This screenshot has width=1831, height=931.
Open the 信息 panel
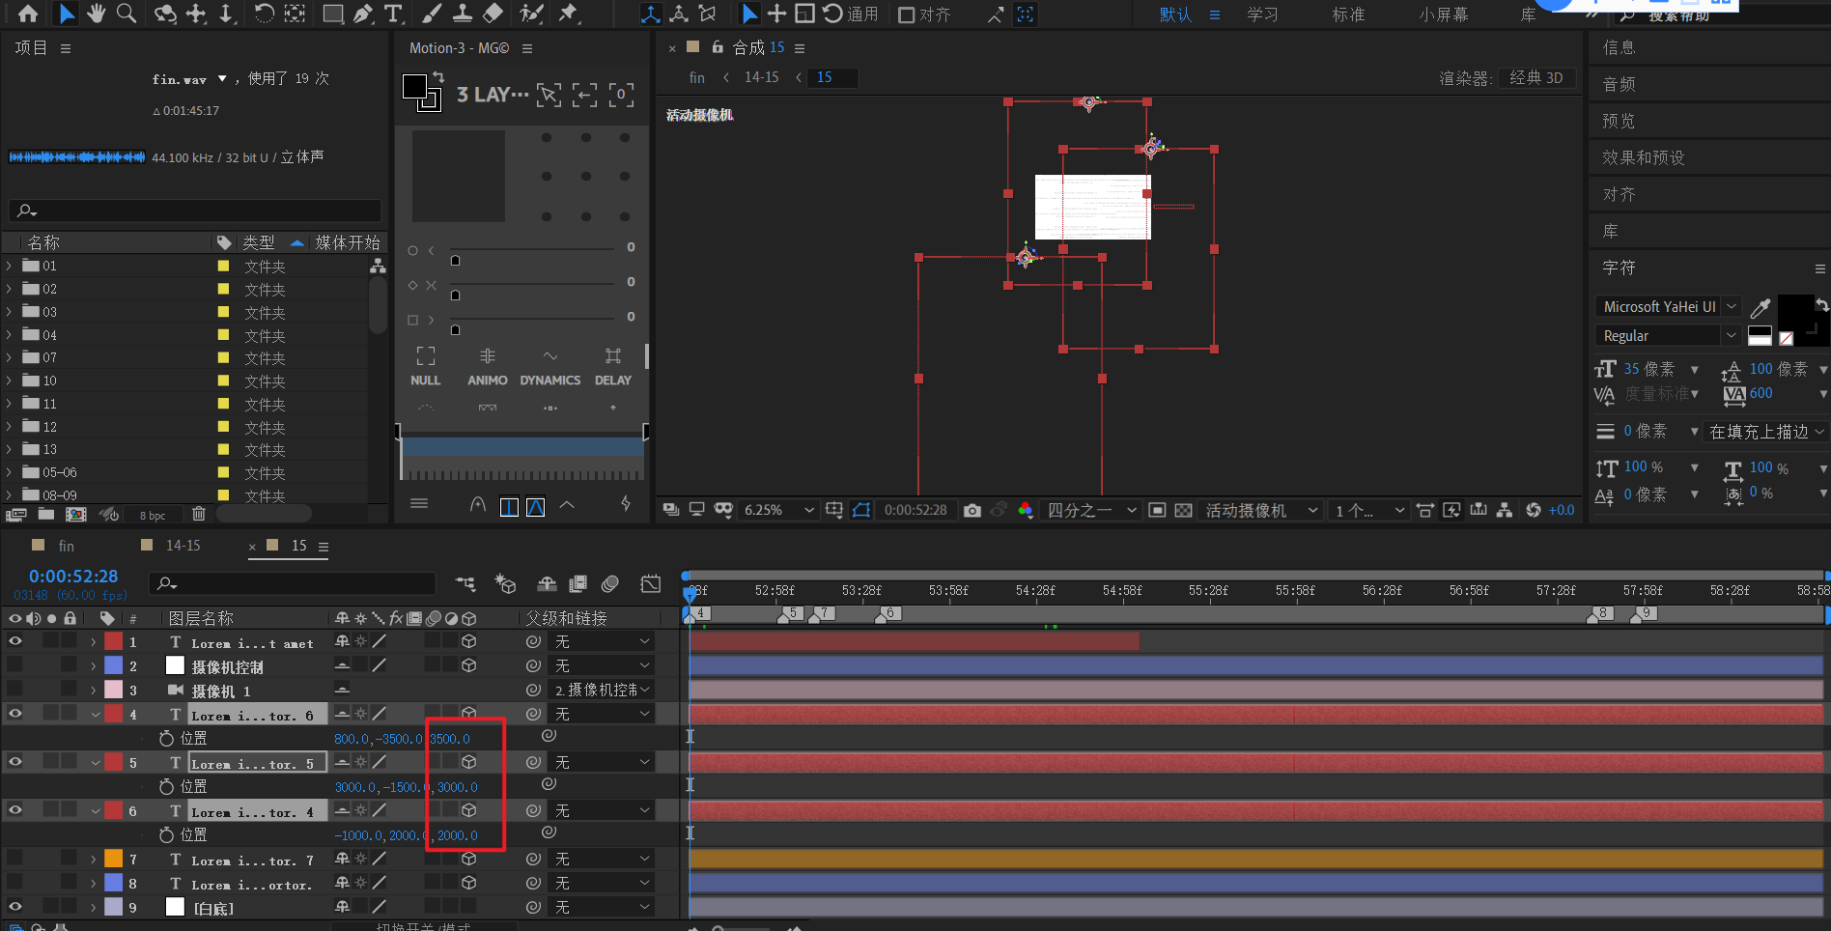tap(1620, 47)
